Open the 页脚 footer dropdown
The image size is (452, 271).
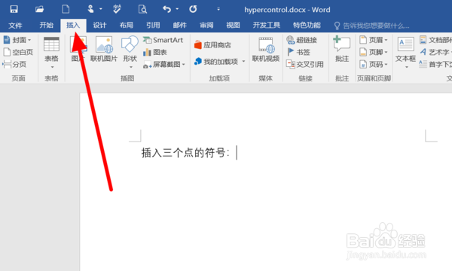[x=374, y=52]
